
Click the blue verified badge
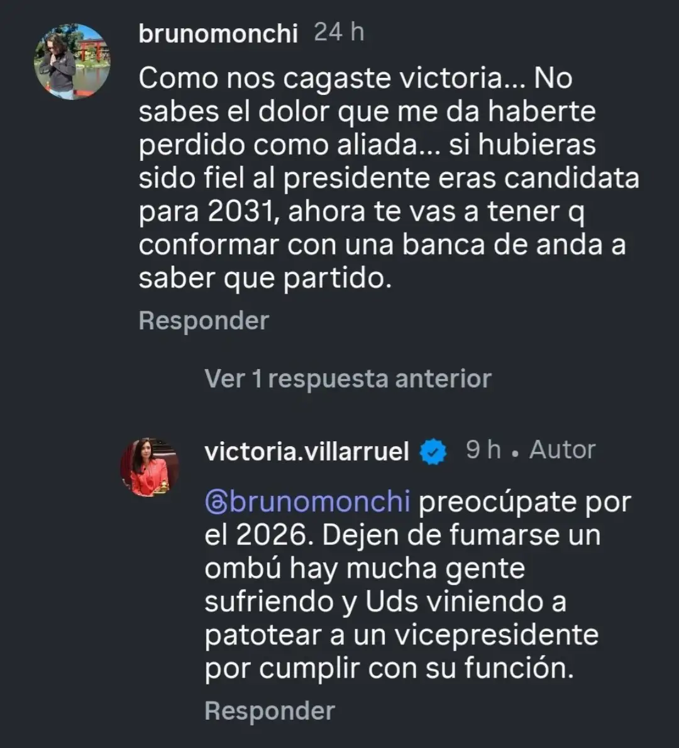click(433, 452)
